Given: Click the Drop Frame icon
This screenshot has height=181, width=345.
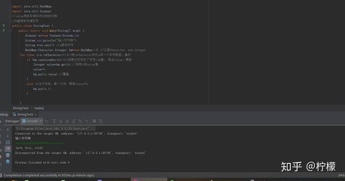Looking at the screenshot, I should point(80,121).
